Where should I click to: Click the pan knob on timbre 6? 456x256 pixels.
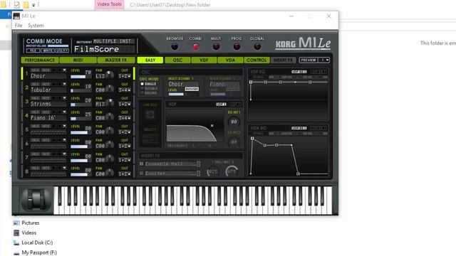[x=110, y=144]
